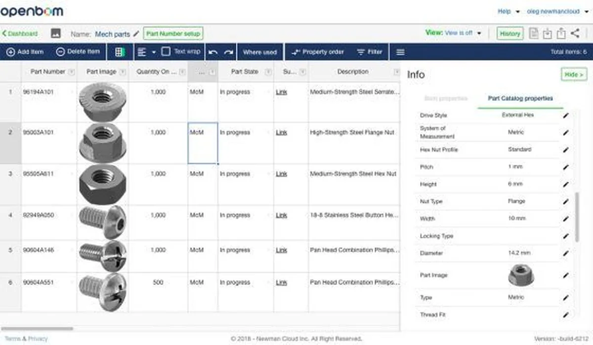Viewport: 593px width, 345px height.
Task: Open the Property order tool
Action: pos(318,52)
